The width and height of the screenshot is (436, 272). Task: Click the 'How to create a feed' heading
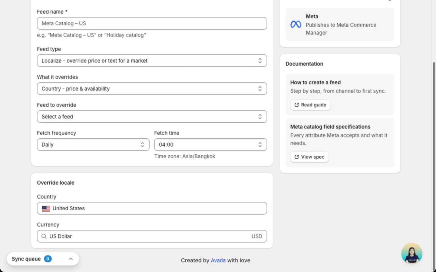tap(315, 83)
